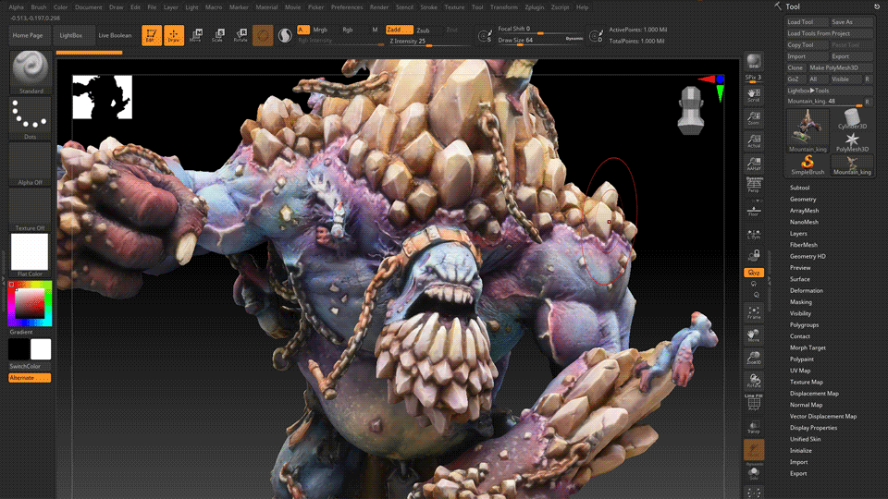Toggle the Mrgb channel button

320,30
